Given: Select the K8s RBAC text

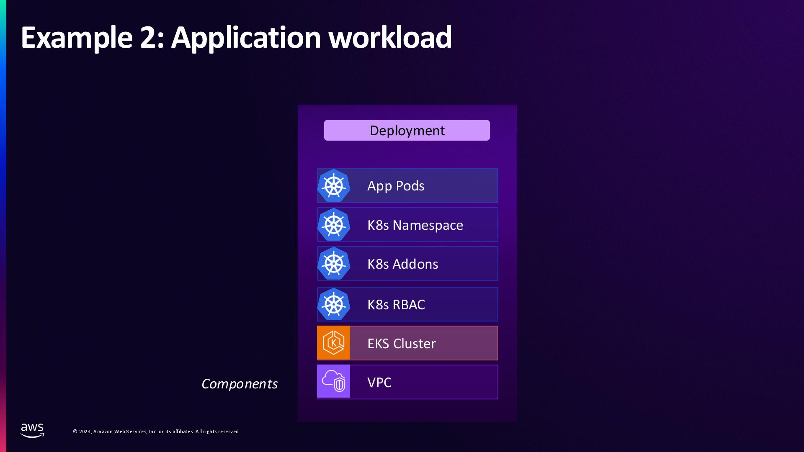Looking at the screenshot, I should point(396,305).
